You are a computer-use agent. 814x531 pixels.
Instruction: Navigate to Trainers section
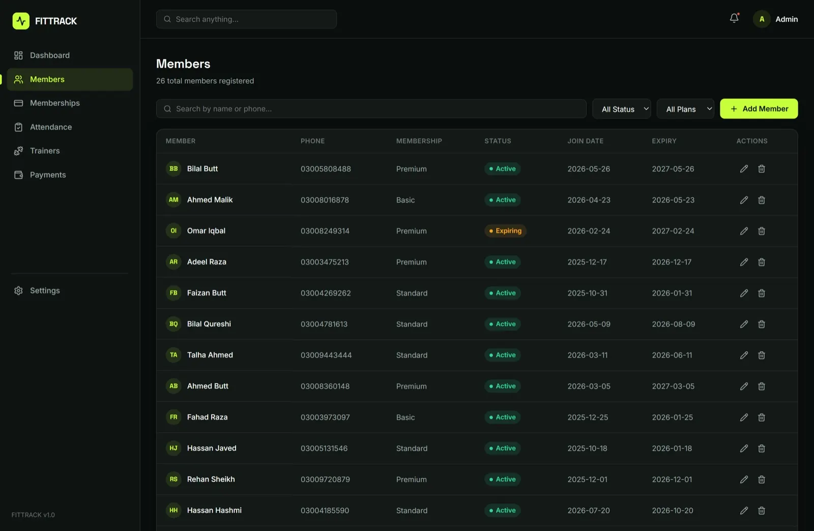coord(70,151)
